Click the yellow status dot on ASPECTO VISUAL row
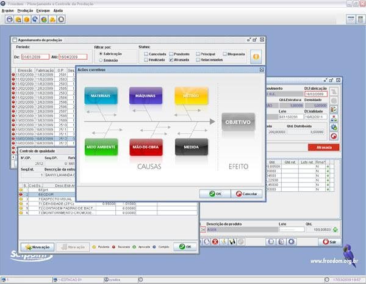The image size is (366, 284). [x=21, y=199]
